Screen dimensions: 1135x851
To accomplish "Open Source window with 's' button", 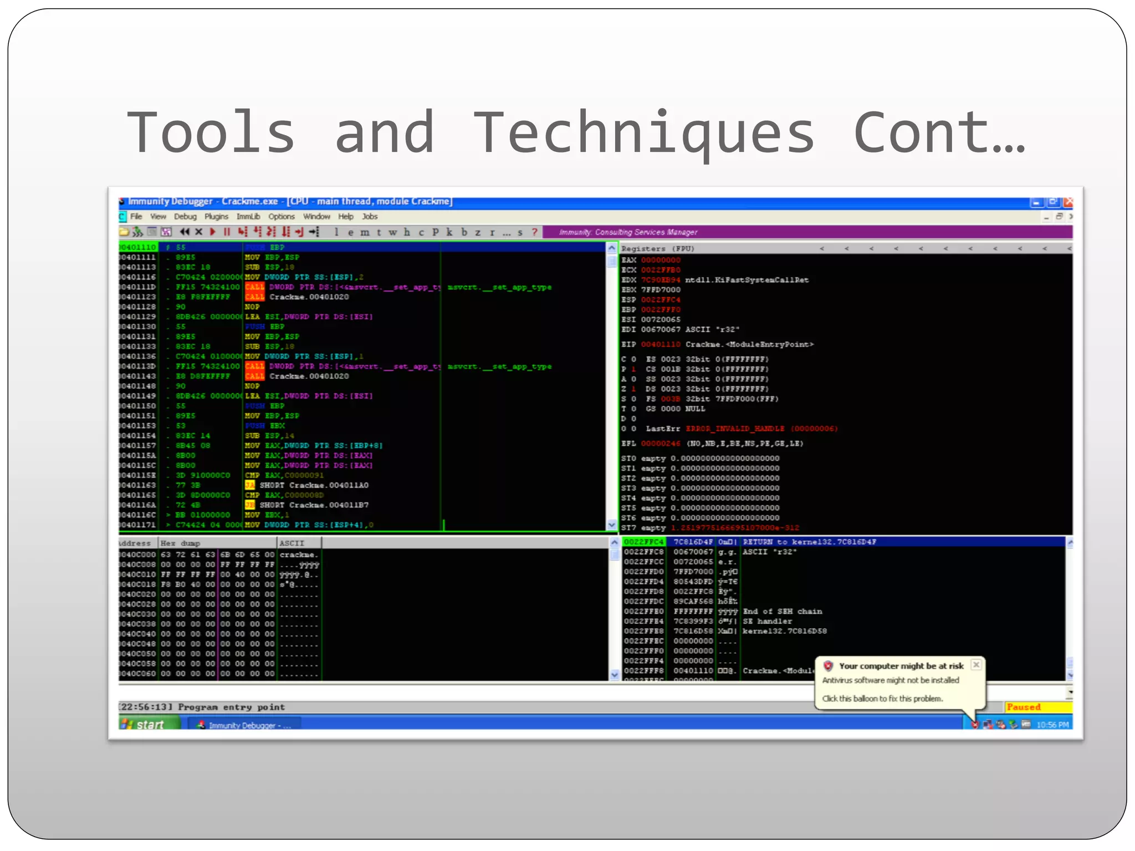I will 520,232.
